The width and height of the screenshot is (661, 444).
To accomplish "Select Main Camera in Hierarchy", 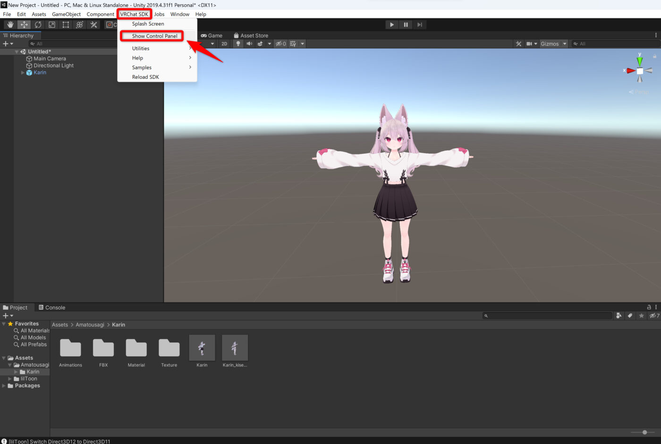I will click(x=50, y=59).
